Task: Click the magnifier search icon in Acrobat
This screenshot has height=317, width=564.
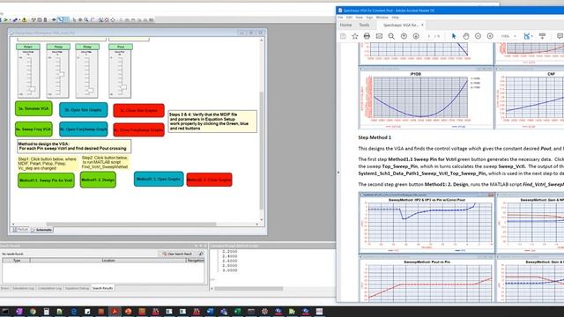Action: (391, 36)
